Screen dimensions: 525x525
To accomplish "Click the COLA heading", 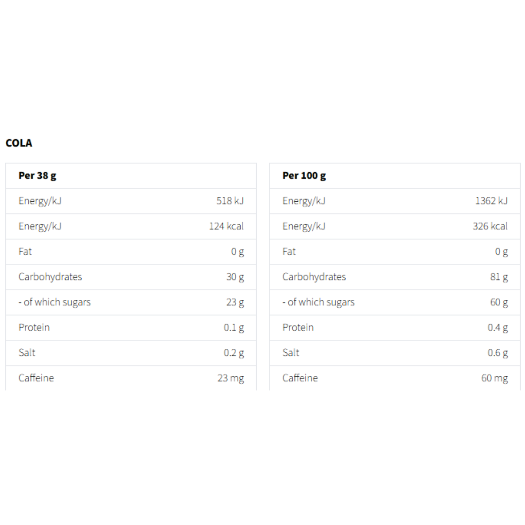I will point(19,143).
